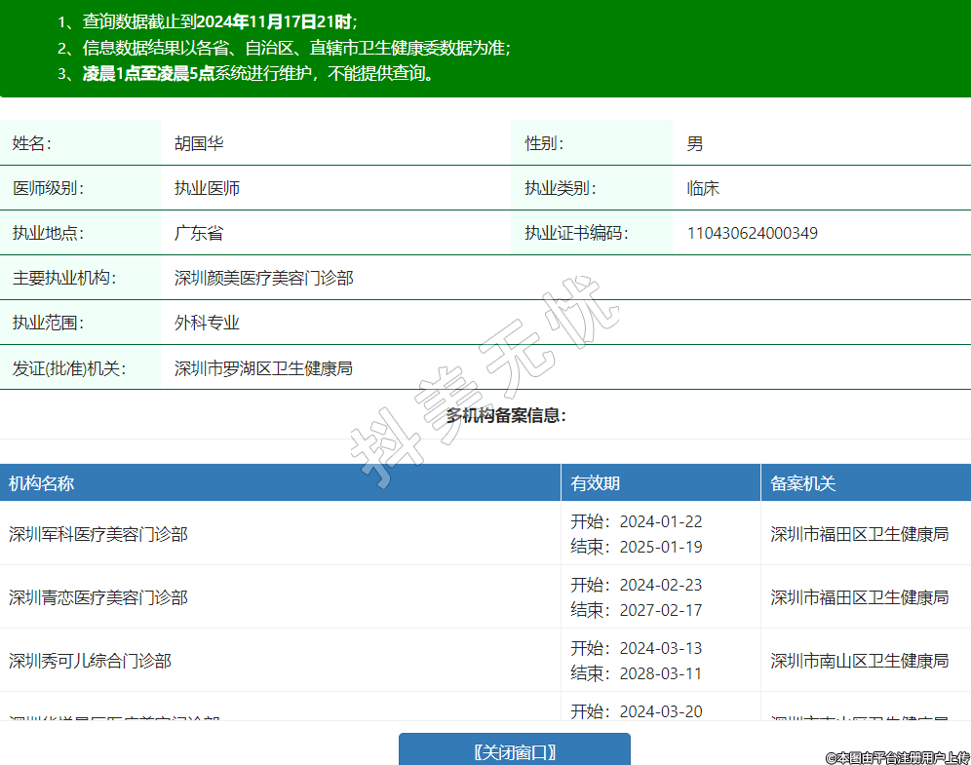Click the 深圳市南山区卫生健康局 cell for 深圳秀可儿综合门诊部
The image size is (971, 765).
pos(859,661)
